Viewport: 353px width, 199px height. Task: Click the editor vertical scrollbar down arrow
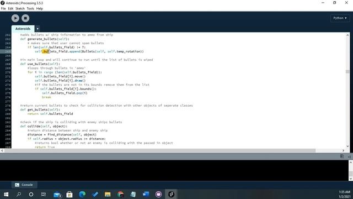click(x=347, y=146)
